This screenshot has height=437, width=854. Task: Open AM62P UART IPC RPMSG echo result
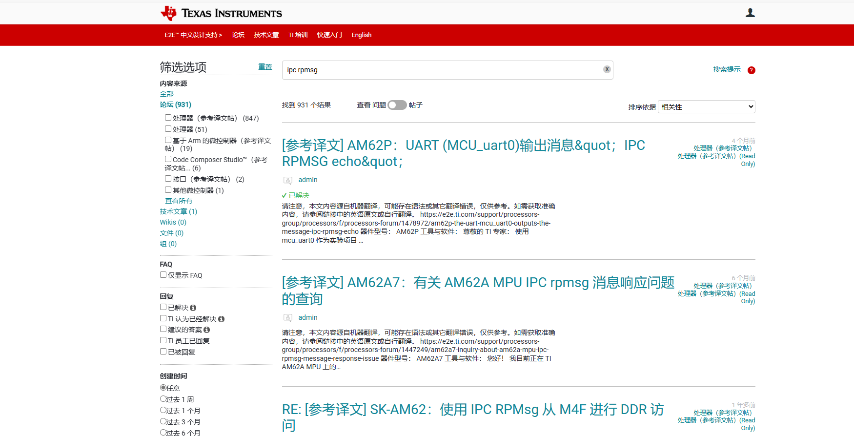[464, 153]
